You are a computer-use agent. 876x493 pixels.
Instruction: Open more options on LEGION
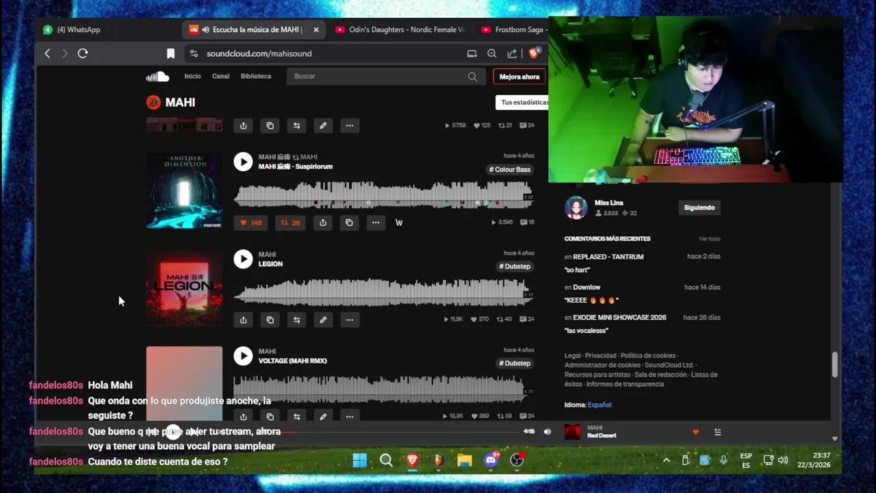[350, 320]
